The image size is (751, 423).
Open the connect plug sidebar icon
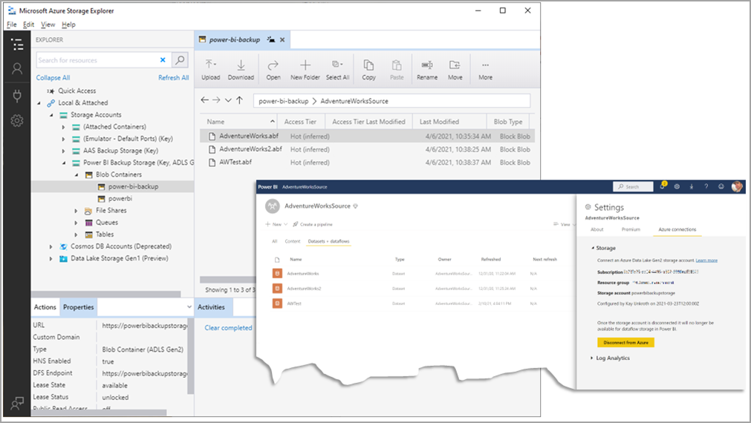[x=17, y=95]
